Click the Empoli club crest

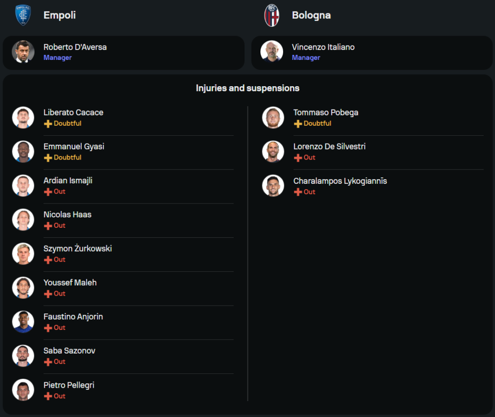pos(23,15)
